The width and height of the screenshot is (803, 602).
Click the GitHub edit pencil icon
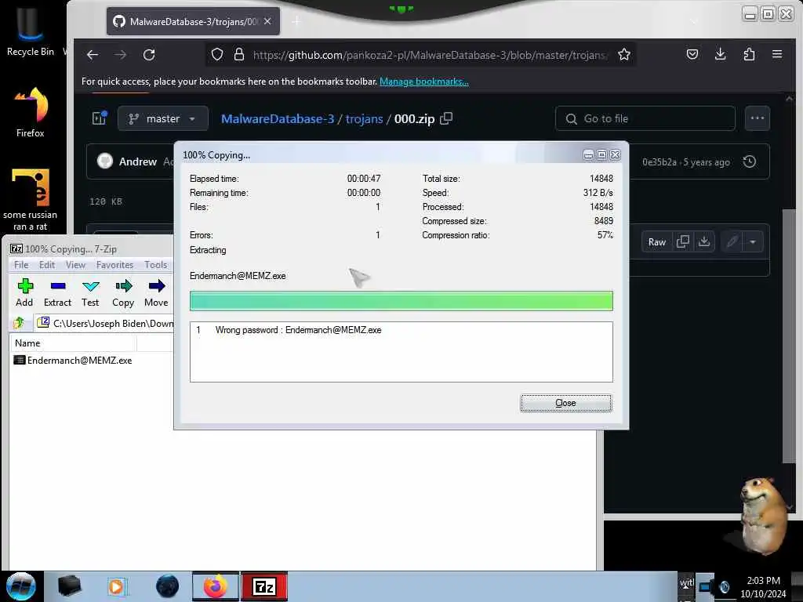coord(732,241)
